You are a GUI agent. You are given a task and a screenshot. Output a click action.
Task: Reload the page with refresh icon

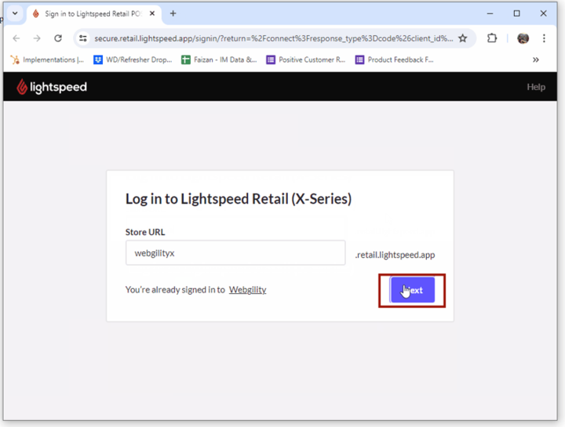pos(58,38)
